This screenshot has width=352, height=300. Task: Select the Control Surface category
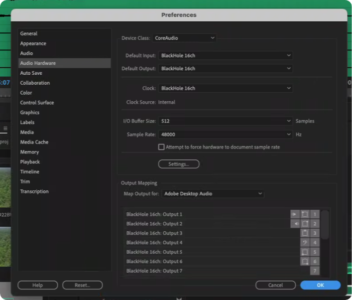tap(64, 103)
